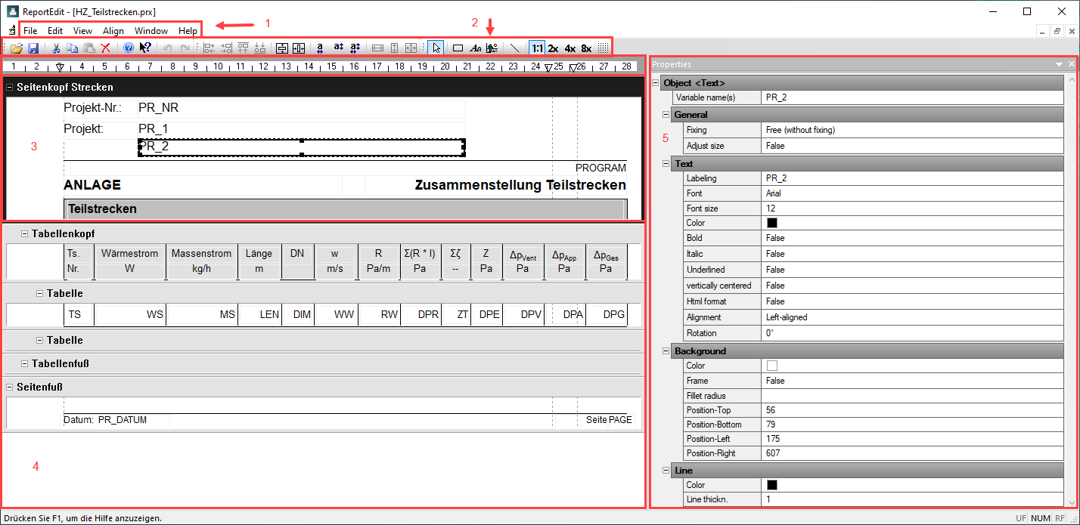The height and width of the screenshot is (525, 1080).
Task: Set zoom to 4x
Action: 570,48
